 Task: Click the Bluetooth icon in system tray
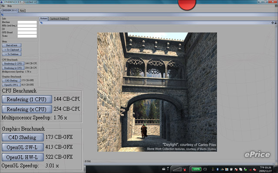(218, 169)
